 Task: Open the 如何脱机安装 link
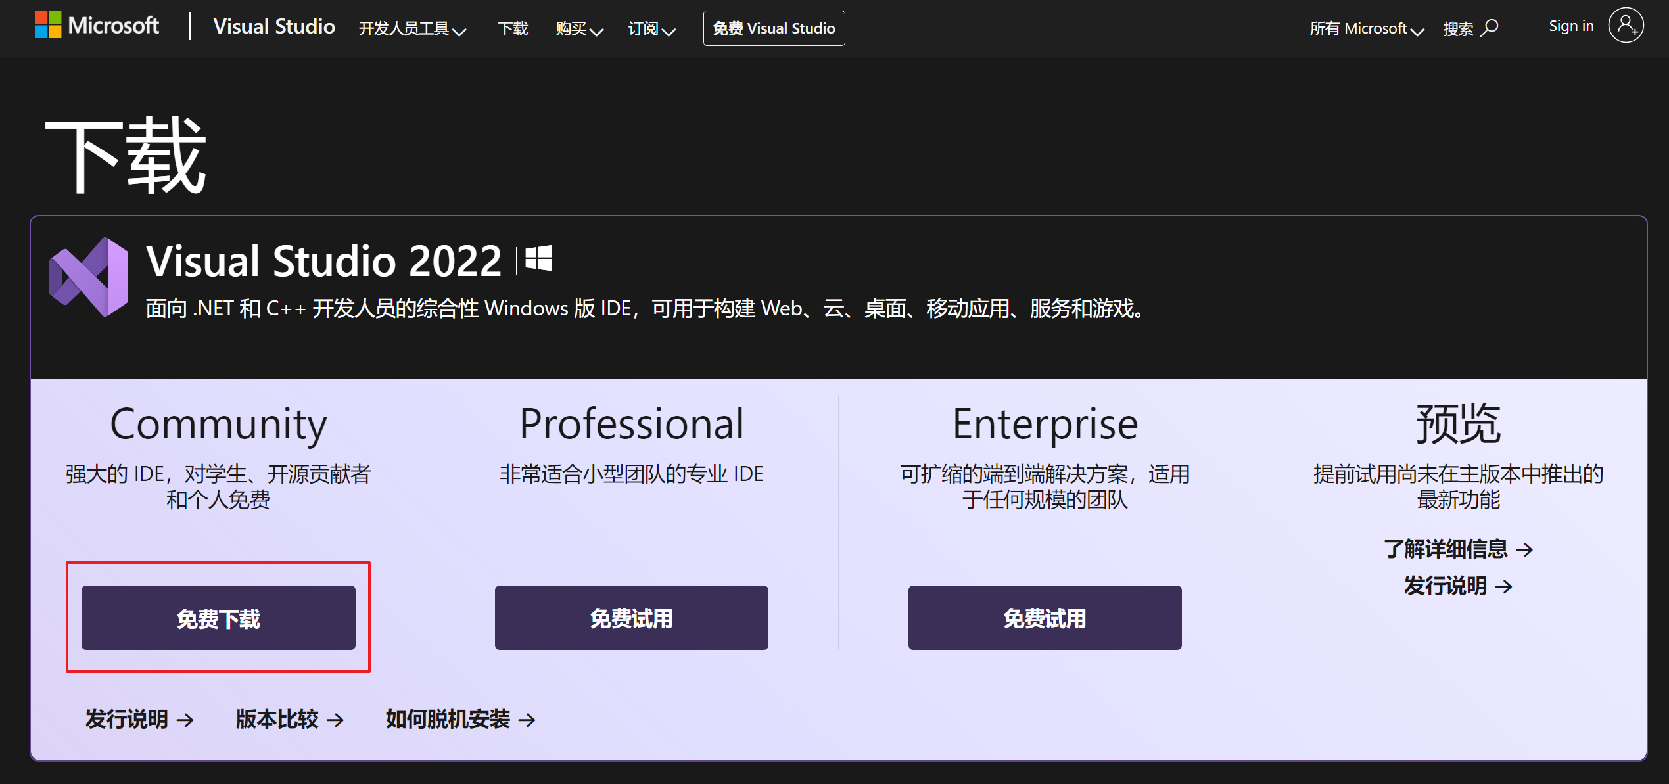click(x=461, y=719)
